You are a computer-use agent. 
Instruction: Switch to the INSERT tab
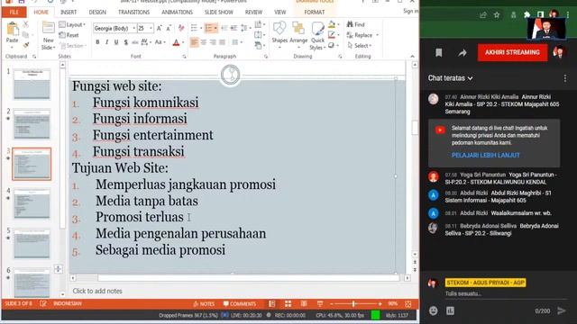click(69, 12)
